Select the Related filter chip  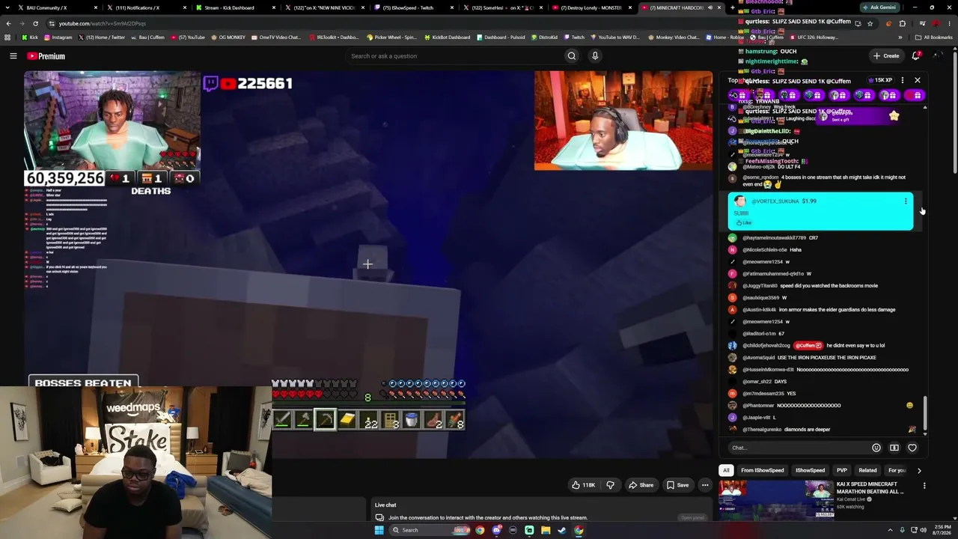click(868, 470)
